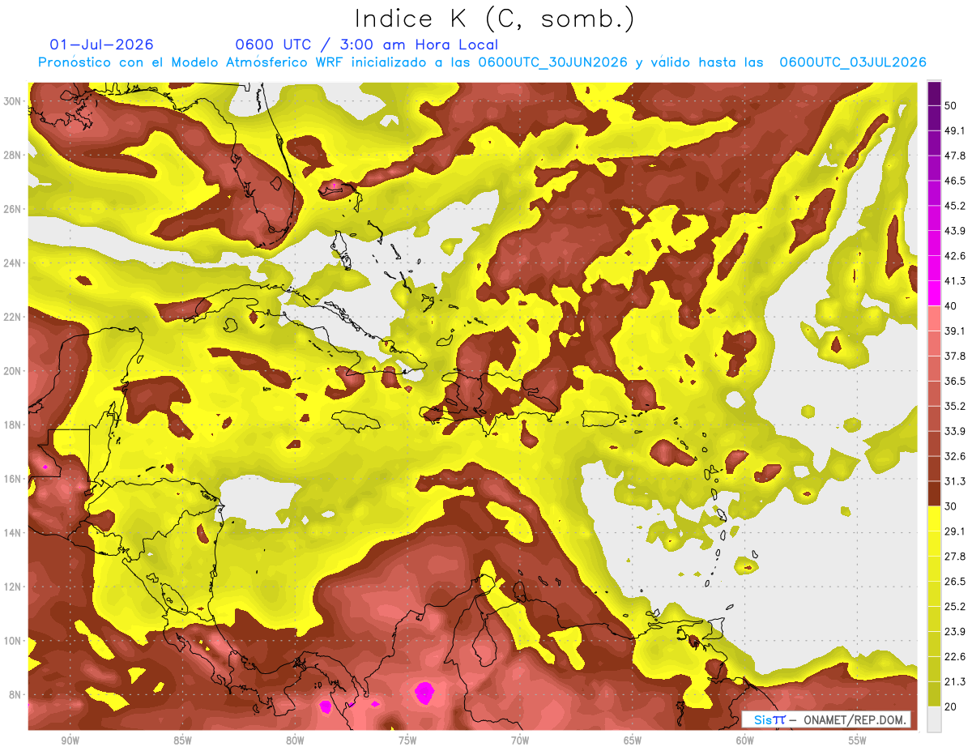Click the dark purple swatch atop the color scale
Image resolution: width=972 pixels, height=751 pixels.
[x=934, y=93]
